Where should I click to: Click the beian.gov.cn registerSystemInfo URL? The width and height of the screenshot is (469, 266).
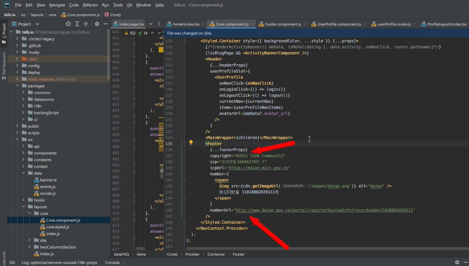pos(324,210)
